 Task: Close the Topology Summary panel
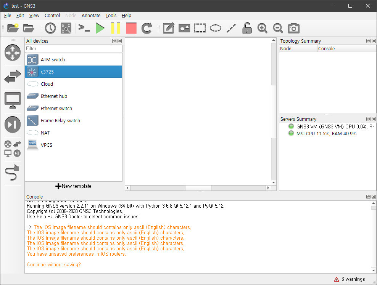(374, 41)
